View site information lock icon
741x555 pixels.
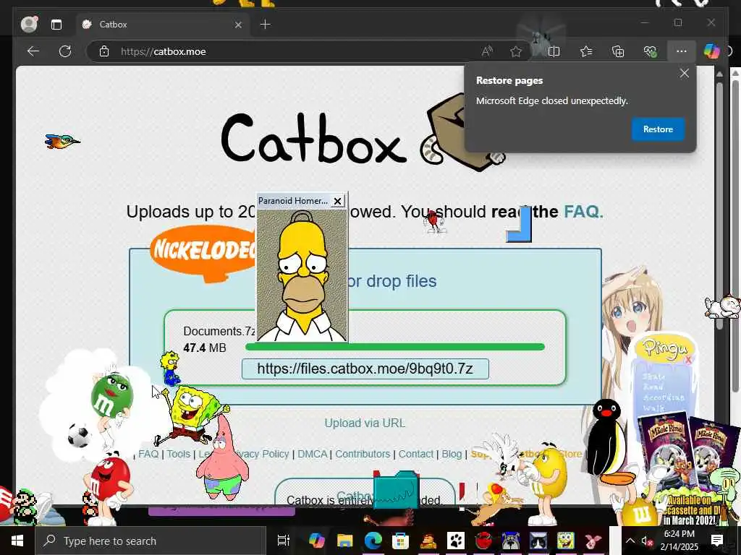[104, 51]
